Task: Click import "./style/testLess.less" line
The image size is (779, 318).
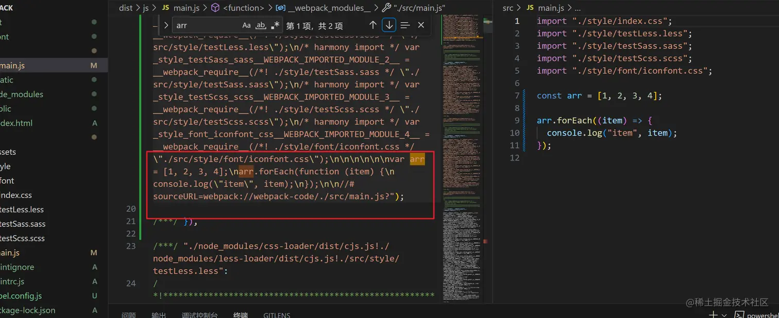Action: click(614, 34)
